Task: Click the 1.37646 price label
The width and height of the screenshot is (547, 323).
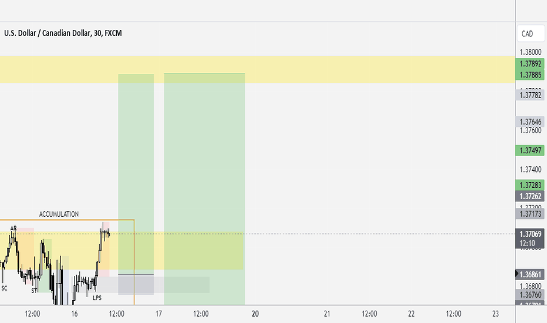Action: point(530,122)
